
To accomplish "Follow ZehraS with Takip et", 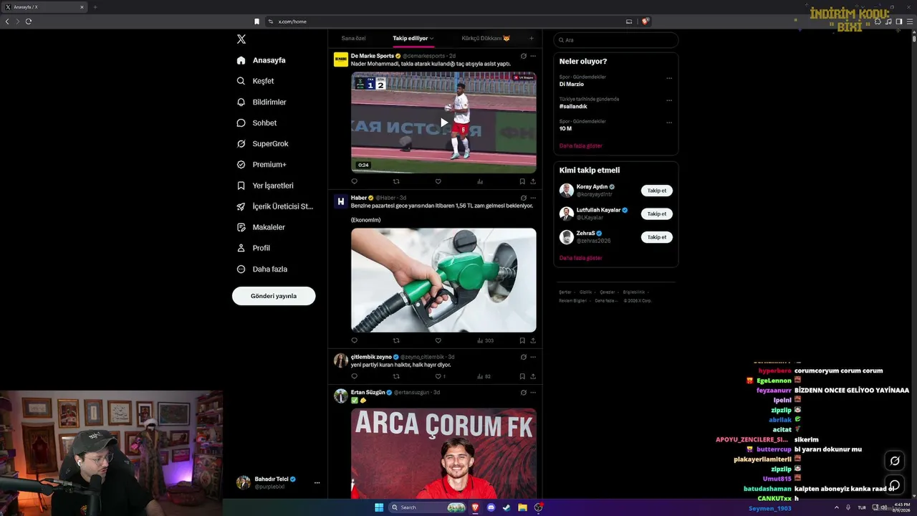I will tap(657, 237).
